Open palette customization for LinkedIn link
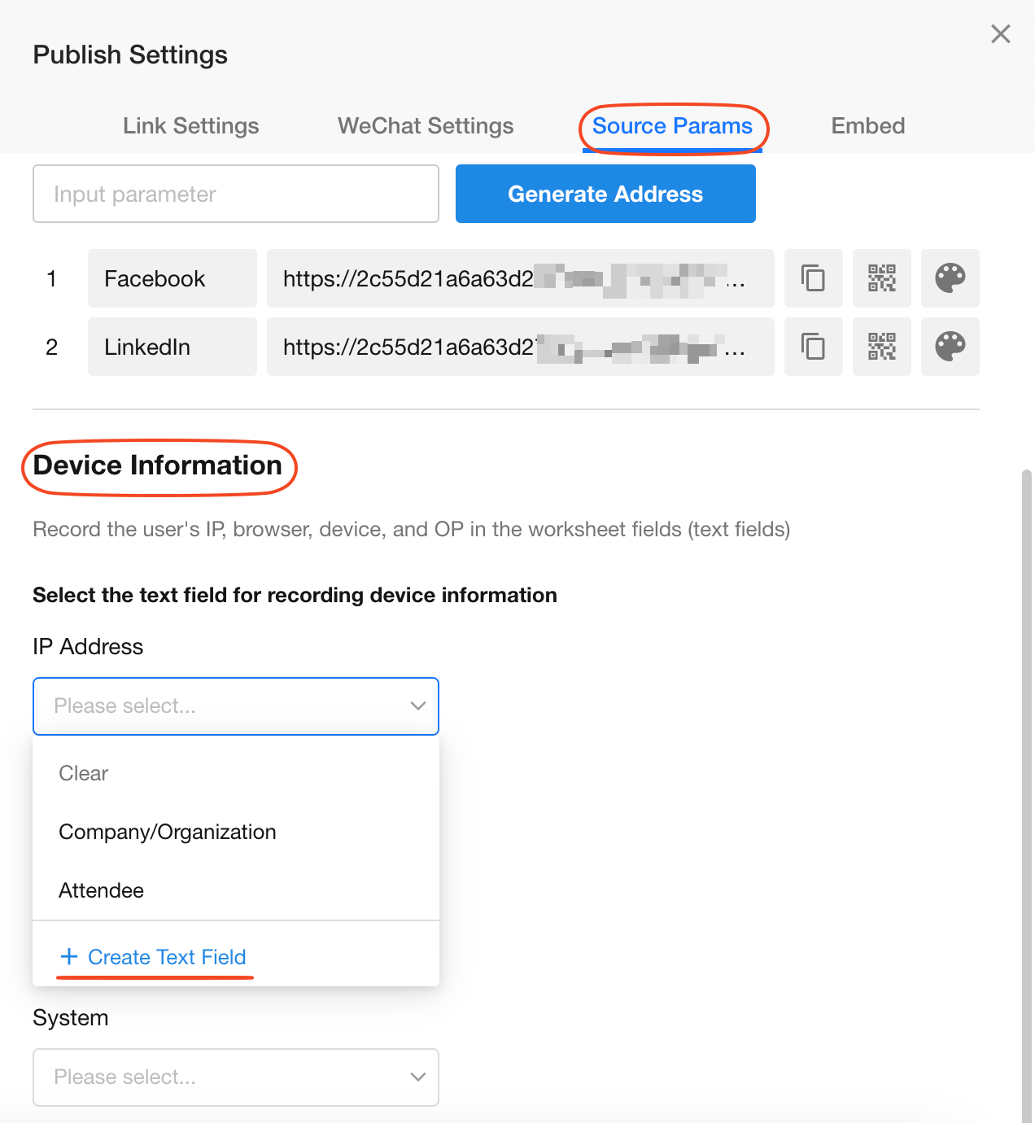Screen dimensions: 1035x1123 950,347
